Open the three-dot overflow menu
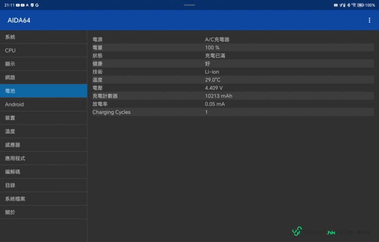This screenshot has height=242, width=379. click(x=369, y=20)
